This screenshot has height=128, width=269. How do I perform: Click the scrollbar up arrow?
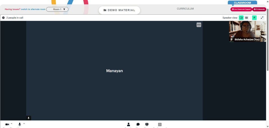tap(268, 1)
